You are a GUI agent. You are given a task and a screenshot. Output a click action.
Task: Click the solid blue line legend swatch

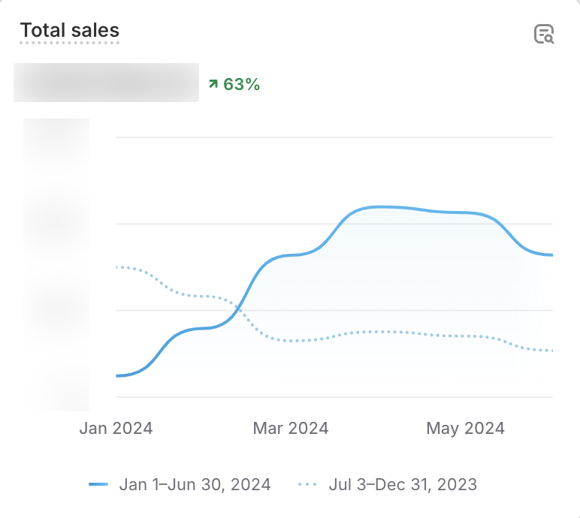tap(98, 484)
